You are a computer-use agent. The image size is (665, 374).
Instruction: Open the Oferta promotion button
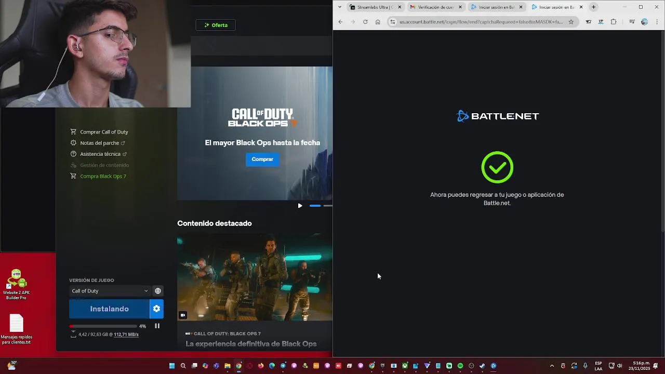216,25
